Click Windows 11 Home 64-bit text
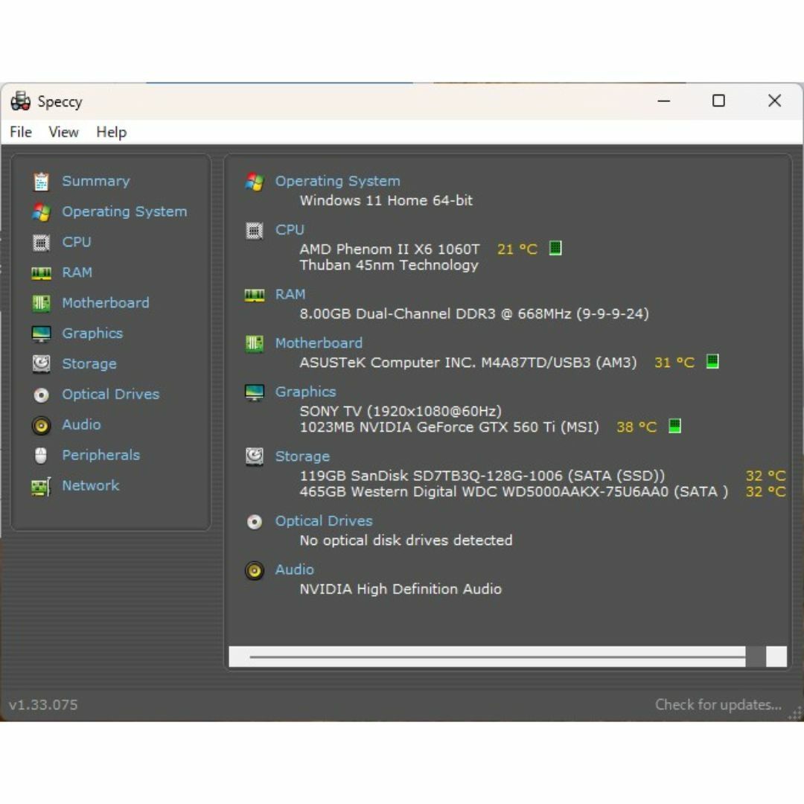Image resolution: width=804 pixels, height=804 pixels. [x=386, y=200]
